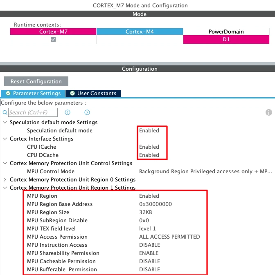Expand MPU Region 0 Settings group
The width and height of the screenshot is (275, 275).
5,180
